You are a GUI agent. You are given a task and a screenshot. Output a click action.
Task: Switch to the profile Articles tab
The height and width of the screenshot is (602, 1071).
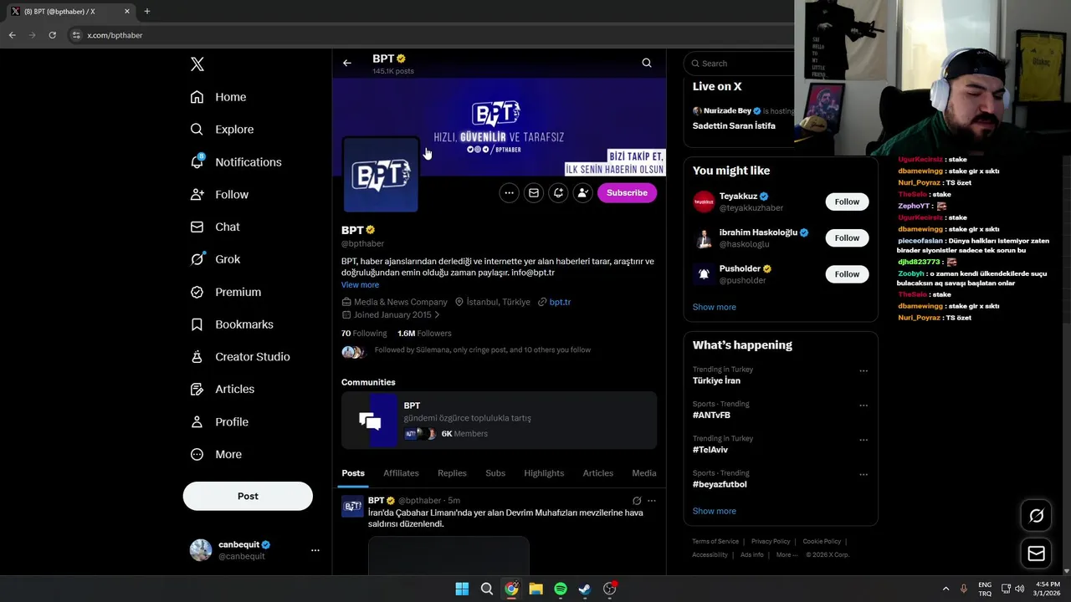597,473
